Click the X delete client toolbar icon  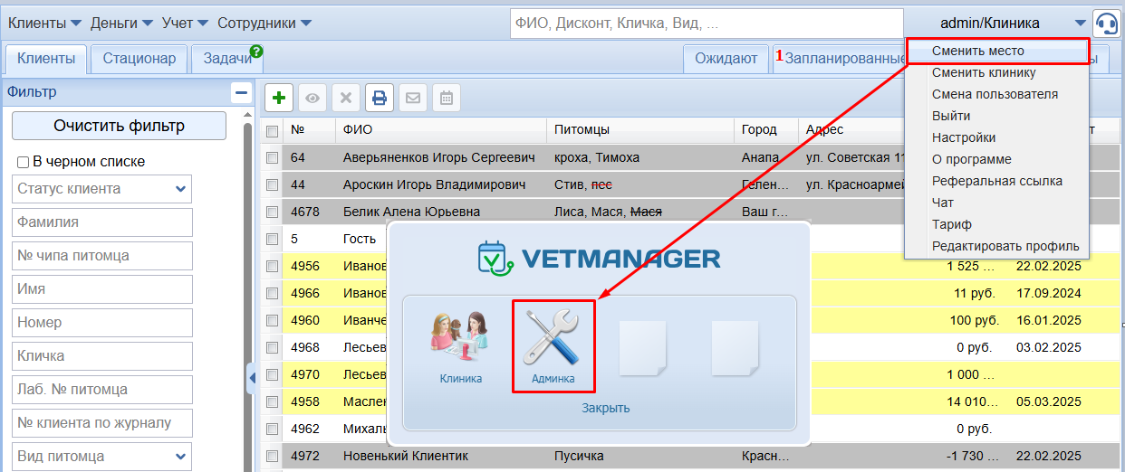click(x=346, y=98)
